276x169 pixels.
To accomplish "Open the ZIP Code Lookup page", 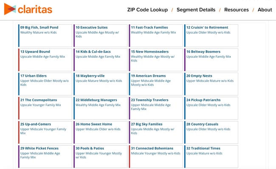I will click(147, 10).
